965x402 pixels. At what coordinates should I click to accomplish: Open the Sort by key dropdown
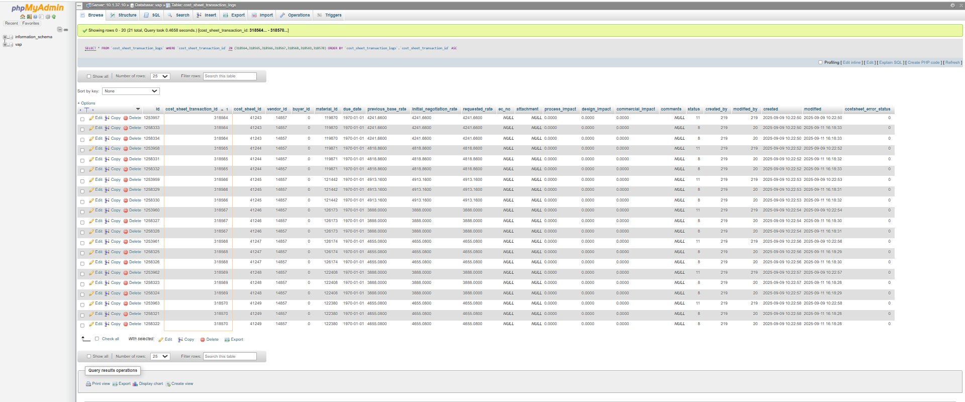[x=131, y=91]
